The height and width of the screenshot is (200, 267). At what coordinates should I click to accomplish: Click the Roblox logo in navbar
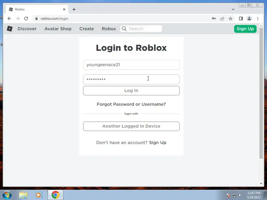10,29
